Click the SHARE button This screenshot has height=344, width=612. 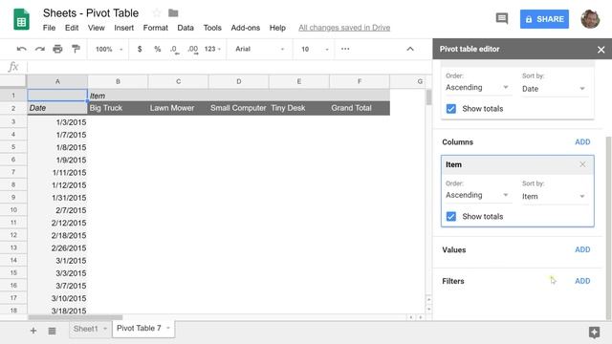544,19
